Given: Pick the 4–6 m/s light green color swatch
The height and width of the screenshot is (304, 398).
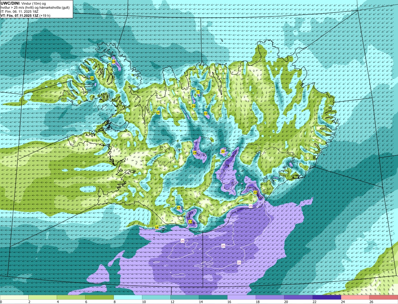Looking at the screenshot, I should point(71,297).
